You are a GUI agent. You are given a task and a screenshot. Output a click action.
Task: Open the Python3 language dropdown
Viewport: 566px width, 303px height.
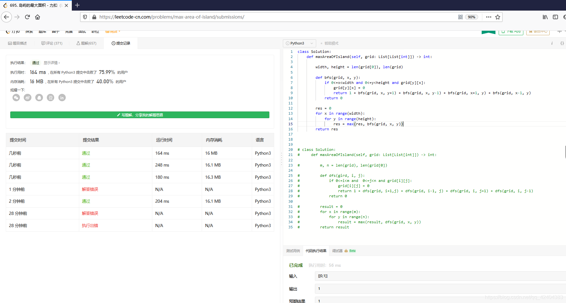pyautogui.click(x=300, y=43)
